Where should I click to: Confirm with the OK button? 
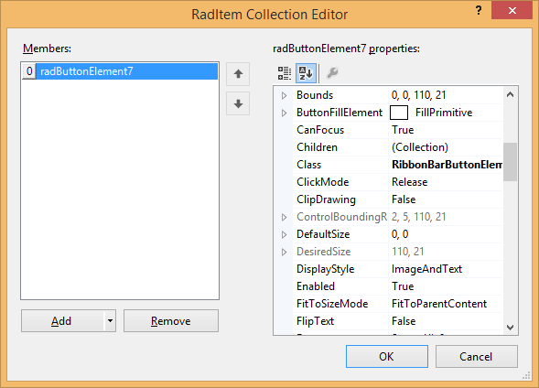(387, 356)
